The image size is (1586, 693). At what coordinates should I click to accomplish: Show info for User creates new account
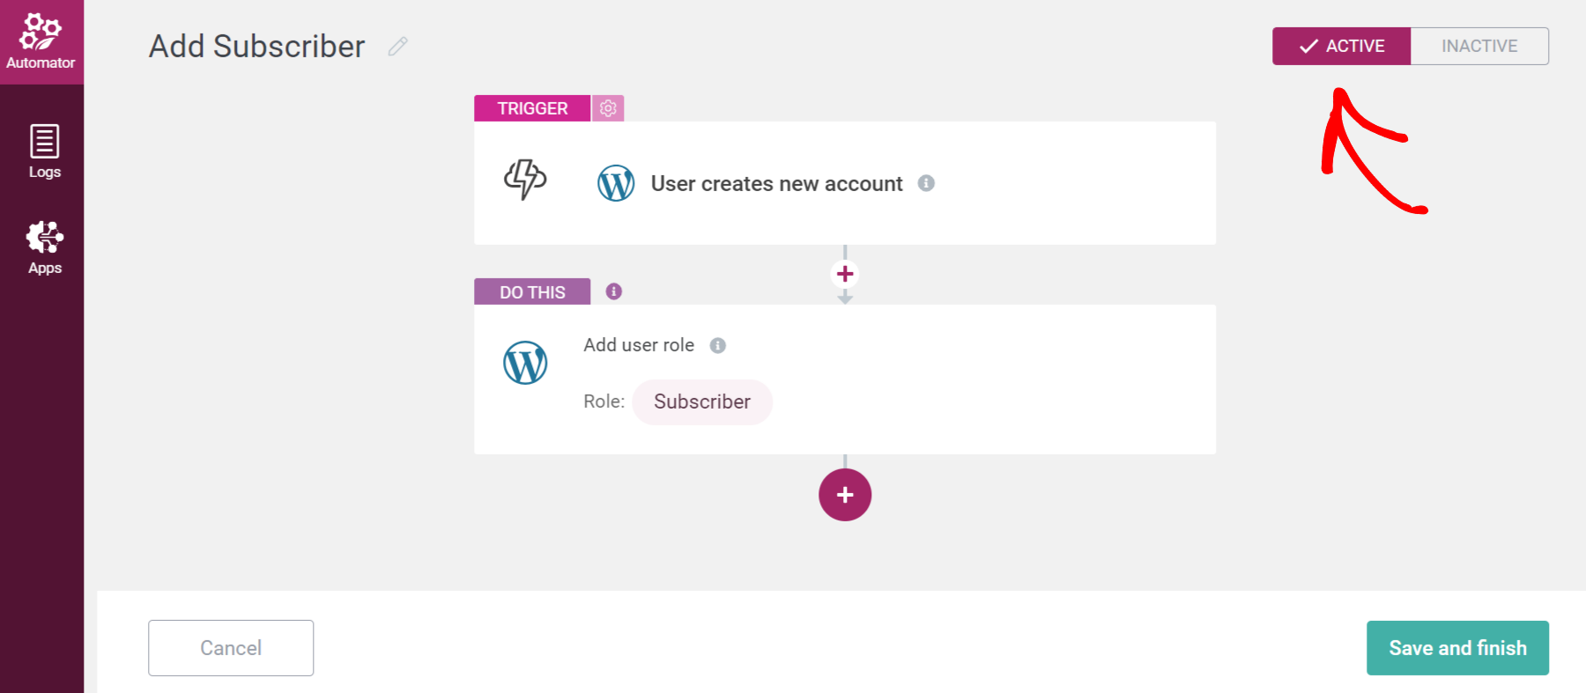[926, 183]
